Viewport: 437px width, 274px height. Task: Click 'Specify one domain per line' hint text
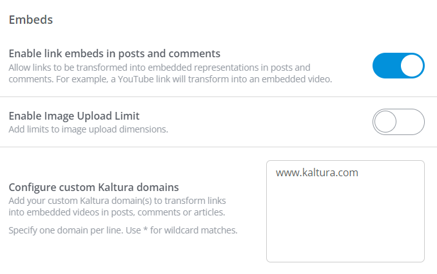64,230
